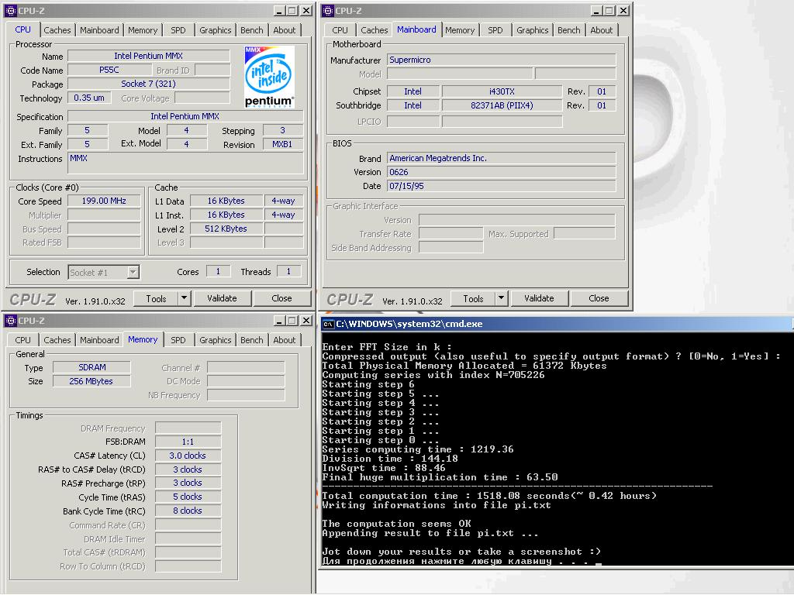Click the CAS# Latency value 3.0 clocks
The height and width of the screenshot is (595, 794).
pos(188,456)
